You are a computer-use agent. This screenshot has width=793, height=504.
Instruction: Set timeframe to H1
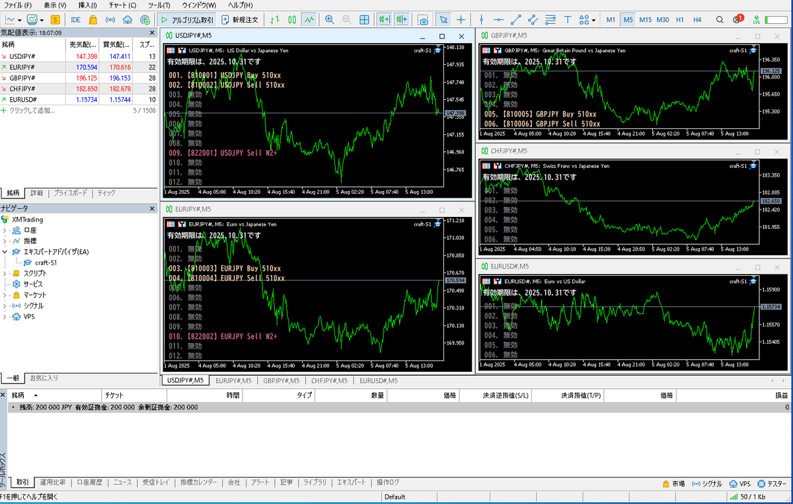click(680, 20)
